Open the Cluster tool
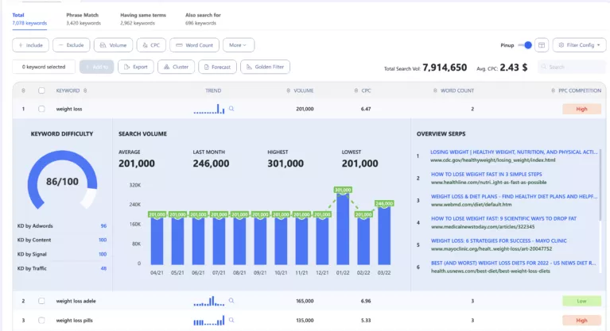This screenshot has width=610, height=331. tap(177, 67)
